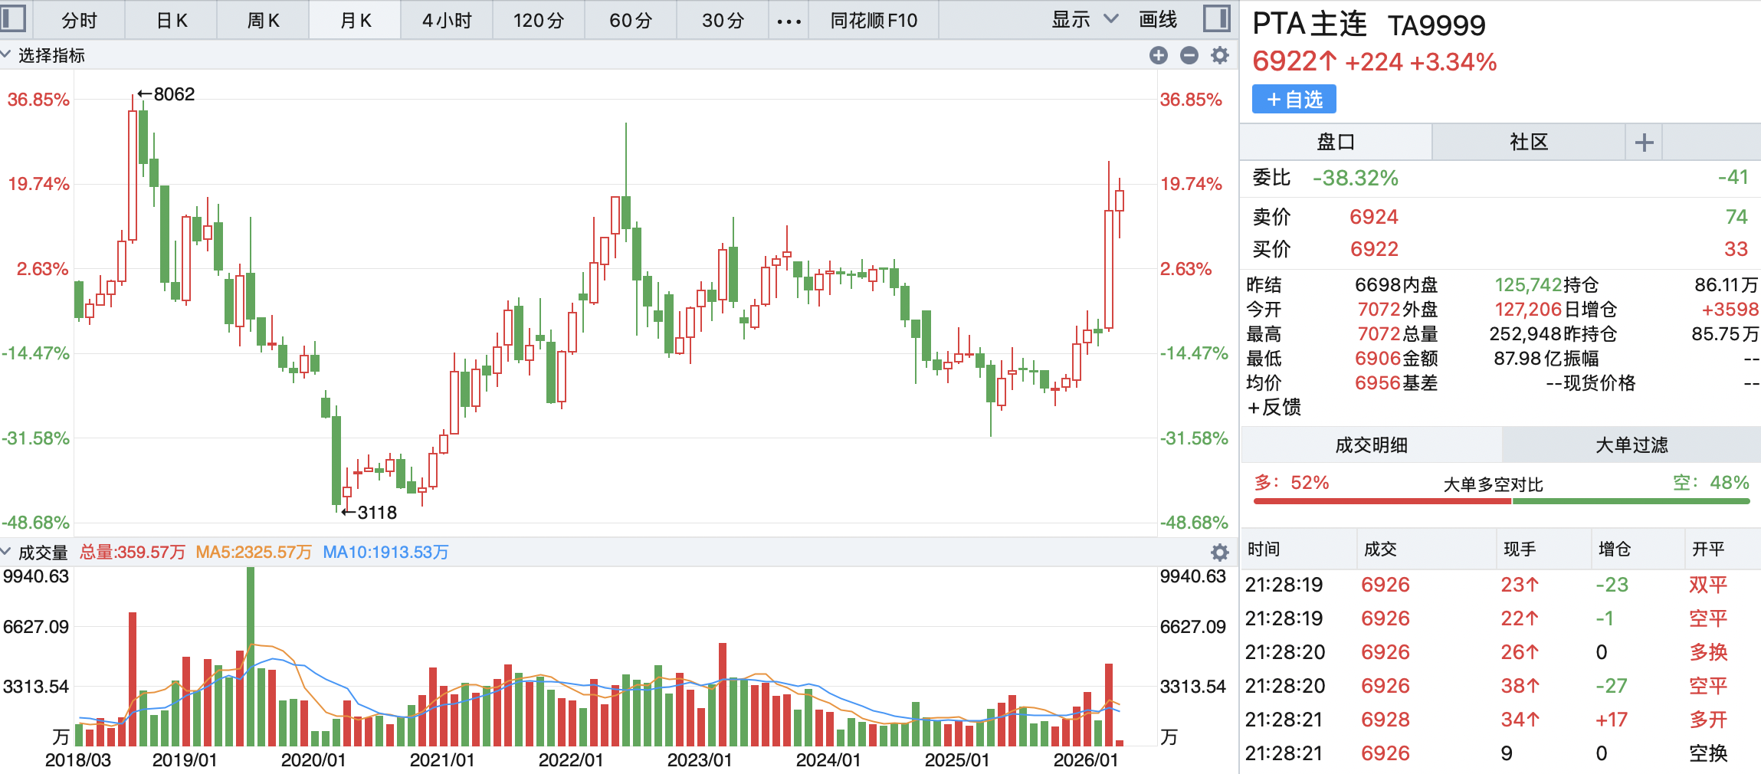
Task: Add PTA to watchlist with 自选 button
Action: pyautogui.click(x=1294, y=100)
